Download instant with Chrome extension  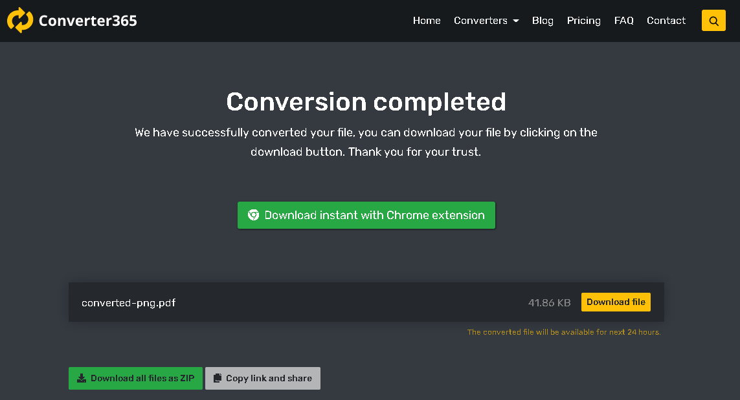click(374, 215)
